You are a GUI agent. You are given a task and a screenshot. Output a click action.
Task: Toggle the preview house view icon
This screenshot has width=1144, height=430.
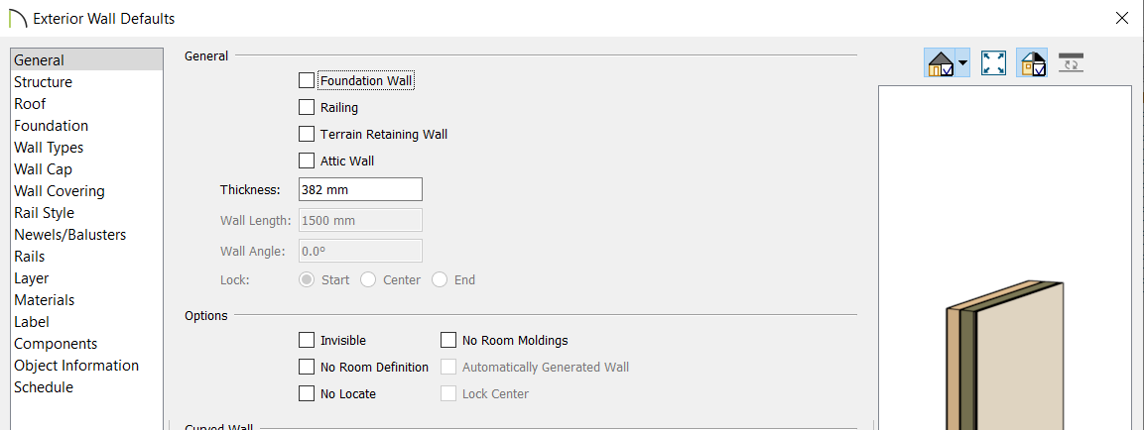click(940, 63)
